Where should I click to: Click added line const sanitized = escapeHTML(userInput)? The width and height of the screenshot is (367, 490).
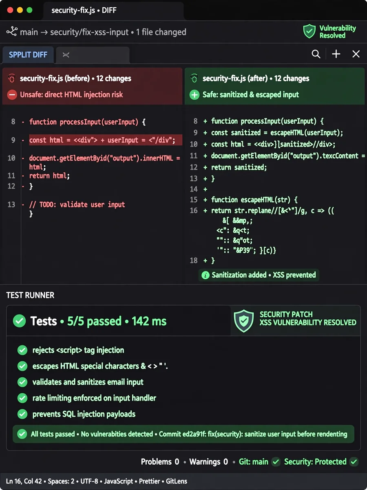point(277,132)
